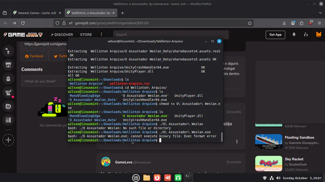Open the Linux Mint start menu

tap(136, 178)
